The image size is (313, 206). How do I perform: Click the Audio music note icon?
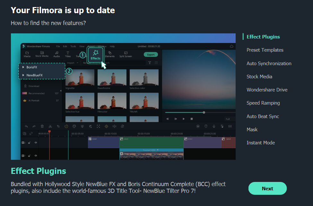(57, 53)
